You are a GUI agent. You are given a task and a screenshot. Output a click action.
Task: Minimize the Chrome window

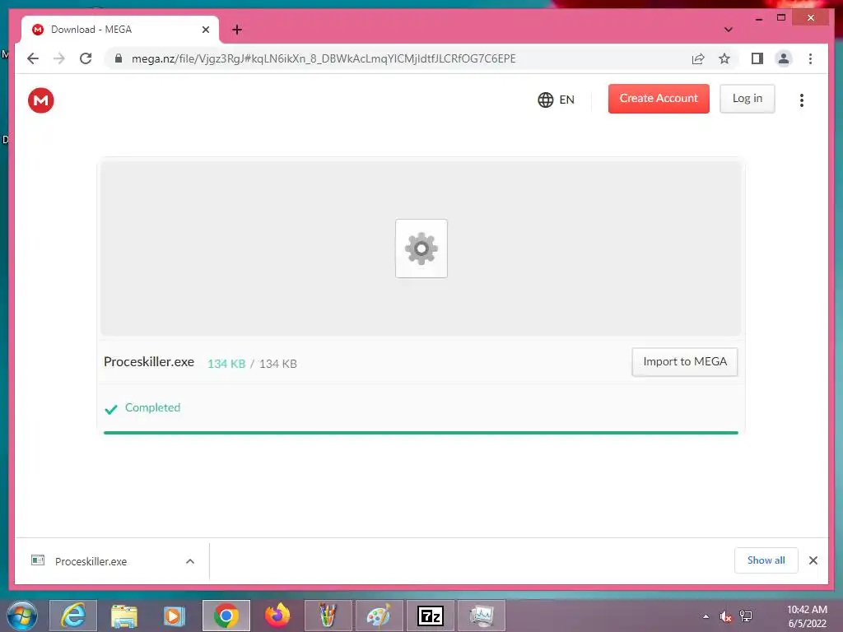point(758,18)
